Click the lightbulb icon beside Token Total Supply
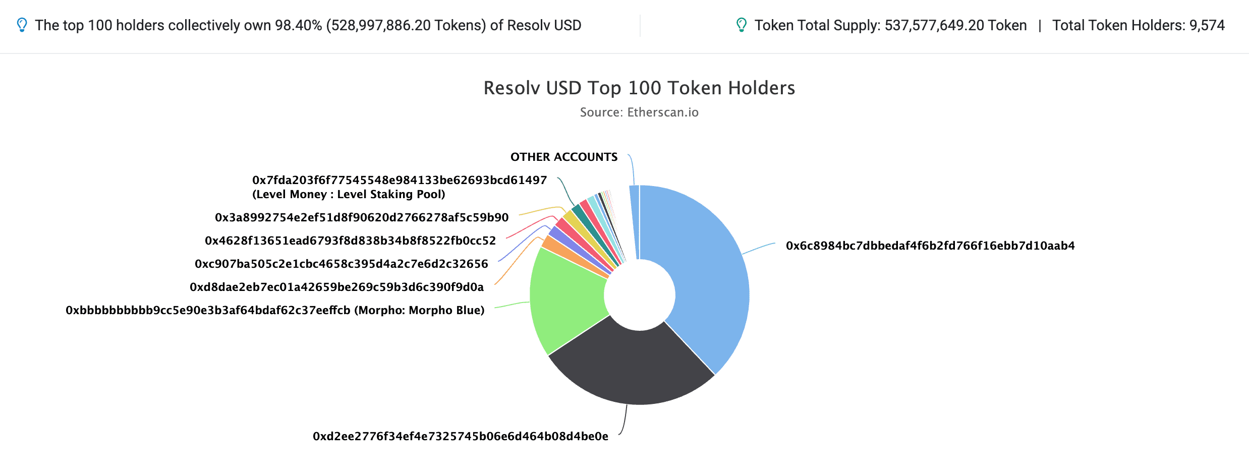The height and width of the screenshot is (474, 1249). (741, 25)
